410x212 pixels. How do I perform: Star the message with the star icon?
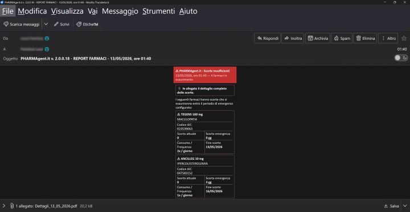click(x=404, y=38)
